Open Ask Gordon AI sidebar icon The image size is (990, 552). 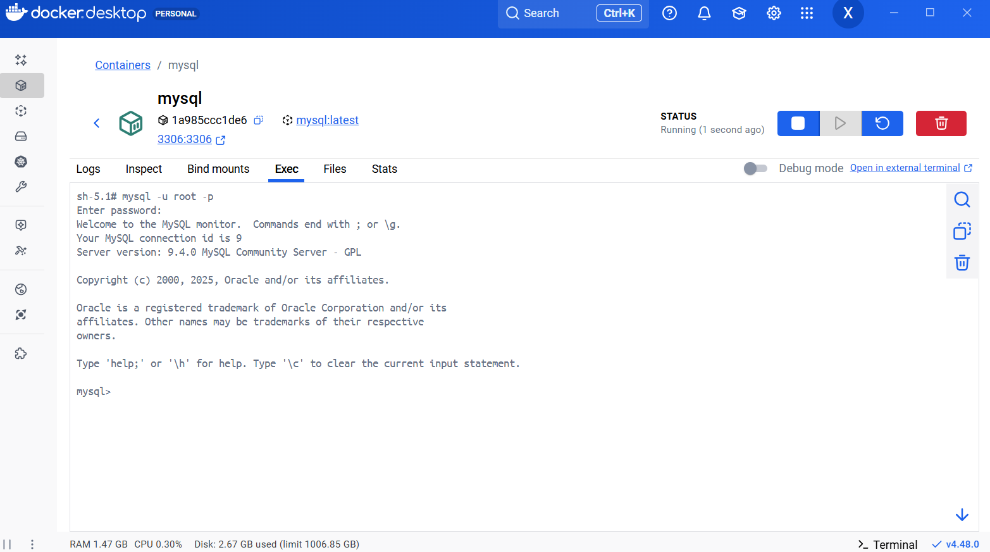coord(21,60)
